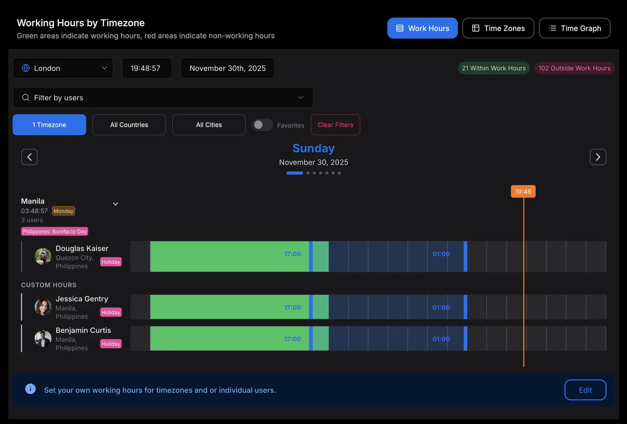Viewport: 627px width, 424px height.
Task: Switch to the Time Zones tab
Action: (498, 28)
